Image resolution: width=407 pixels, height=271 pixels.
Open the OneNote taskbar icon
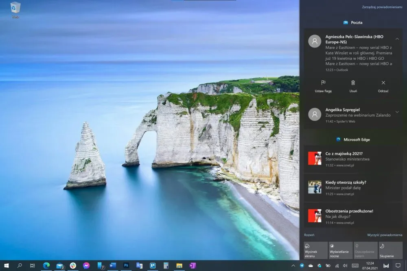(193, 265)
